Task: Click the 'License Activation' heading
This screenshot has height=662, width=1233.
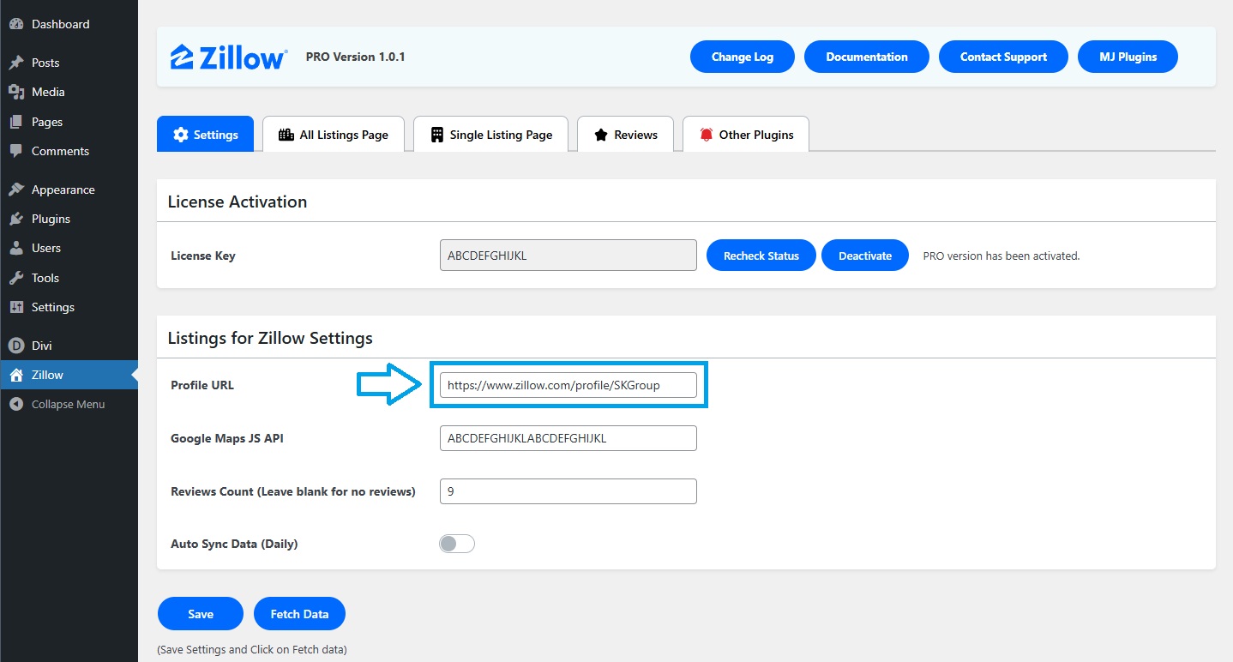Action: pyautogui.click(x=238, y=202)
